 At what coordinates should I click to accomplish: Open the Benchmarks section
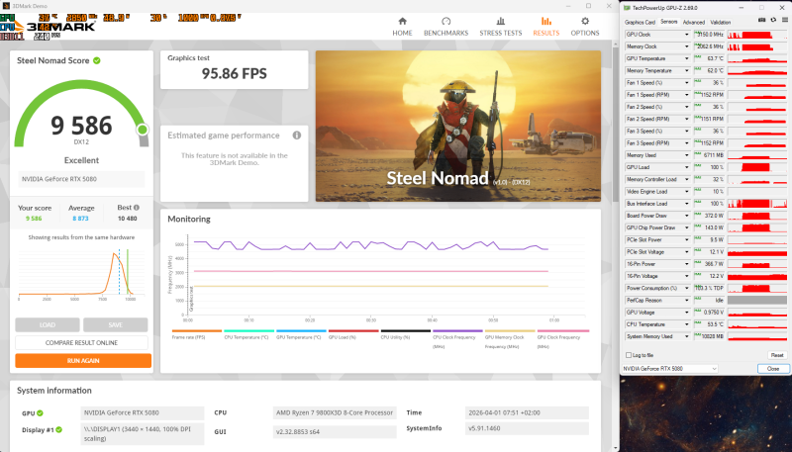click(x=445, y=27)
